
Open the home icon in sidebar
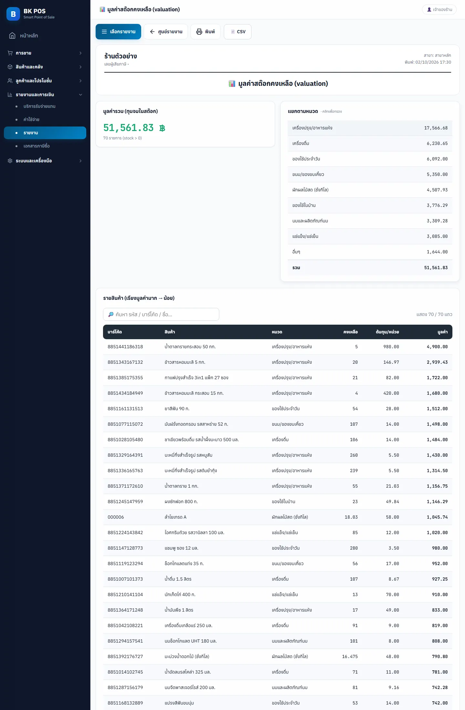tap(12, 35)
